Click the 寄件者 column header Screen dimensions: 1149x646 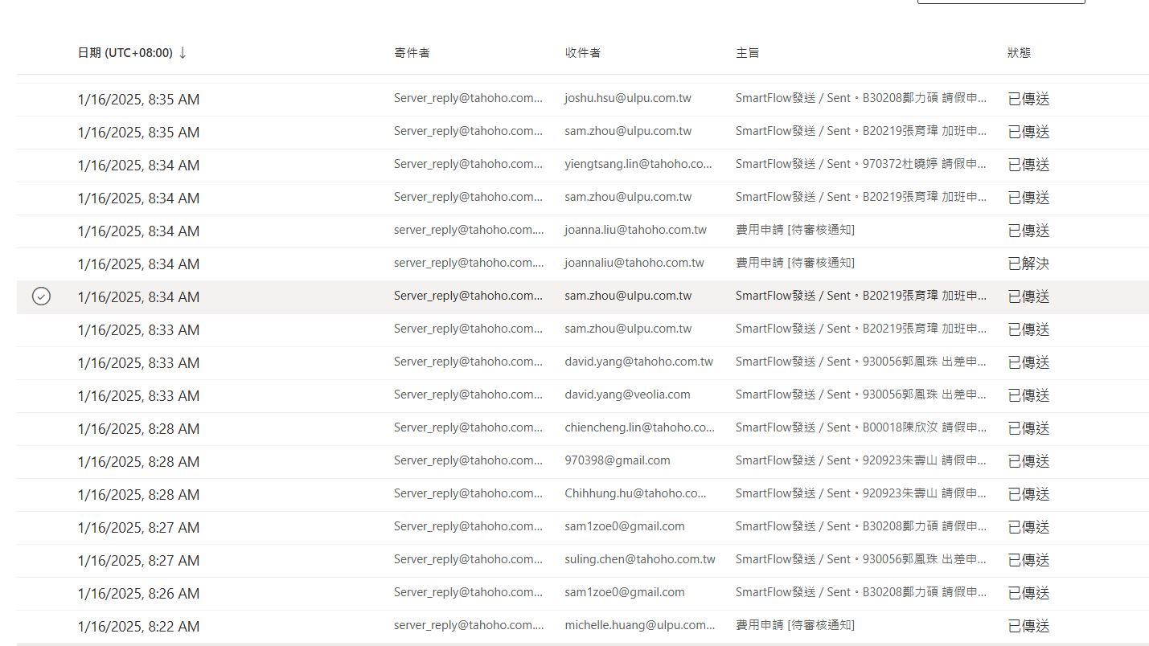[412, 53]
